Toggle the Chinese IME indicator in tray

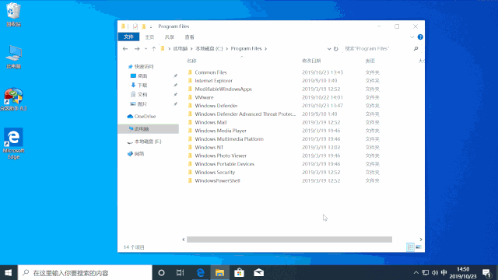(444, 273)
